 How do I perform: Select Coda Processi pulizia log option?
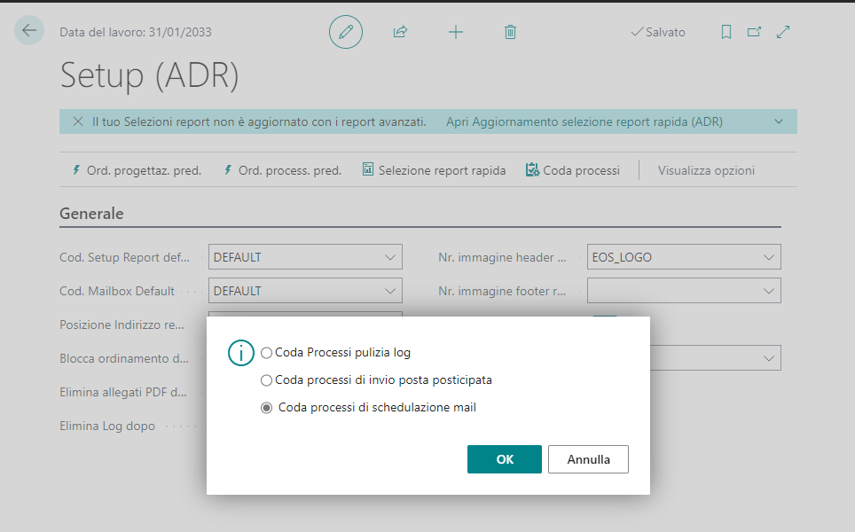pos(267,353)
